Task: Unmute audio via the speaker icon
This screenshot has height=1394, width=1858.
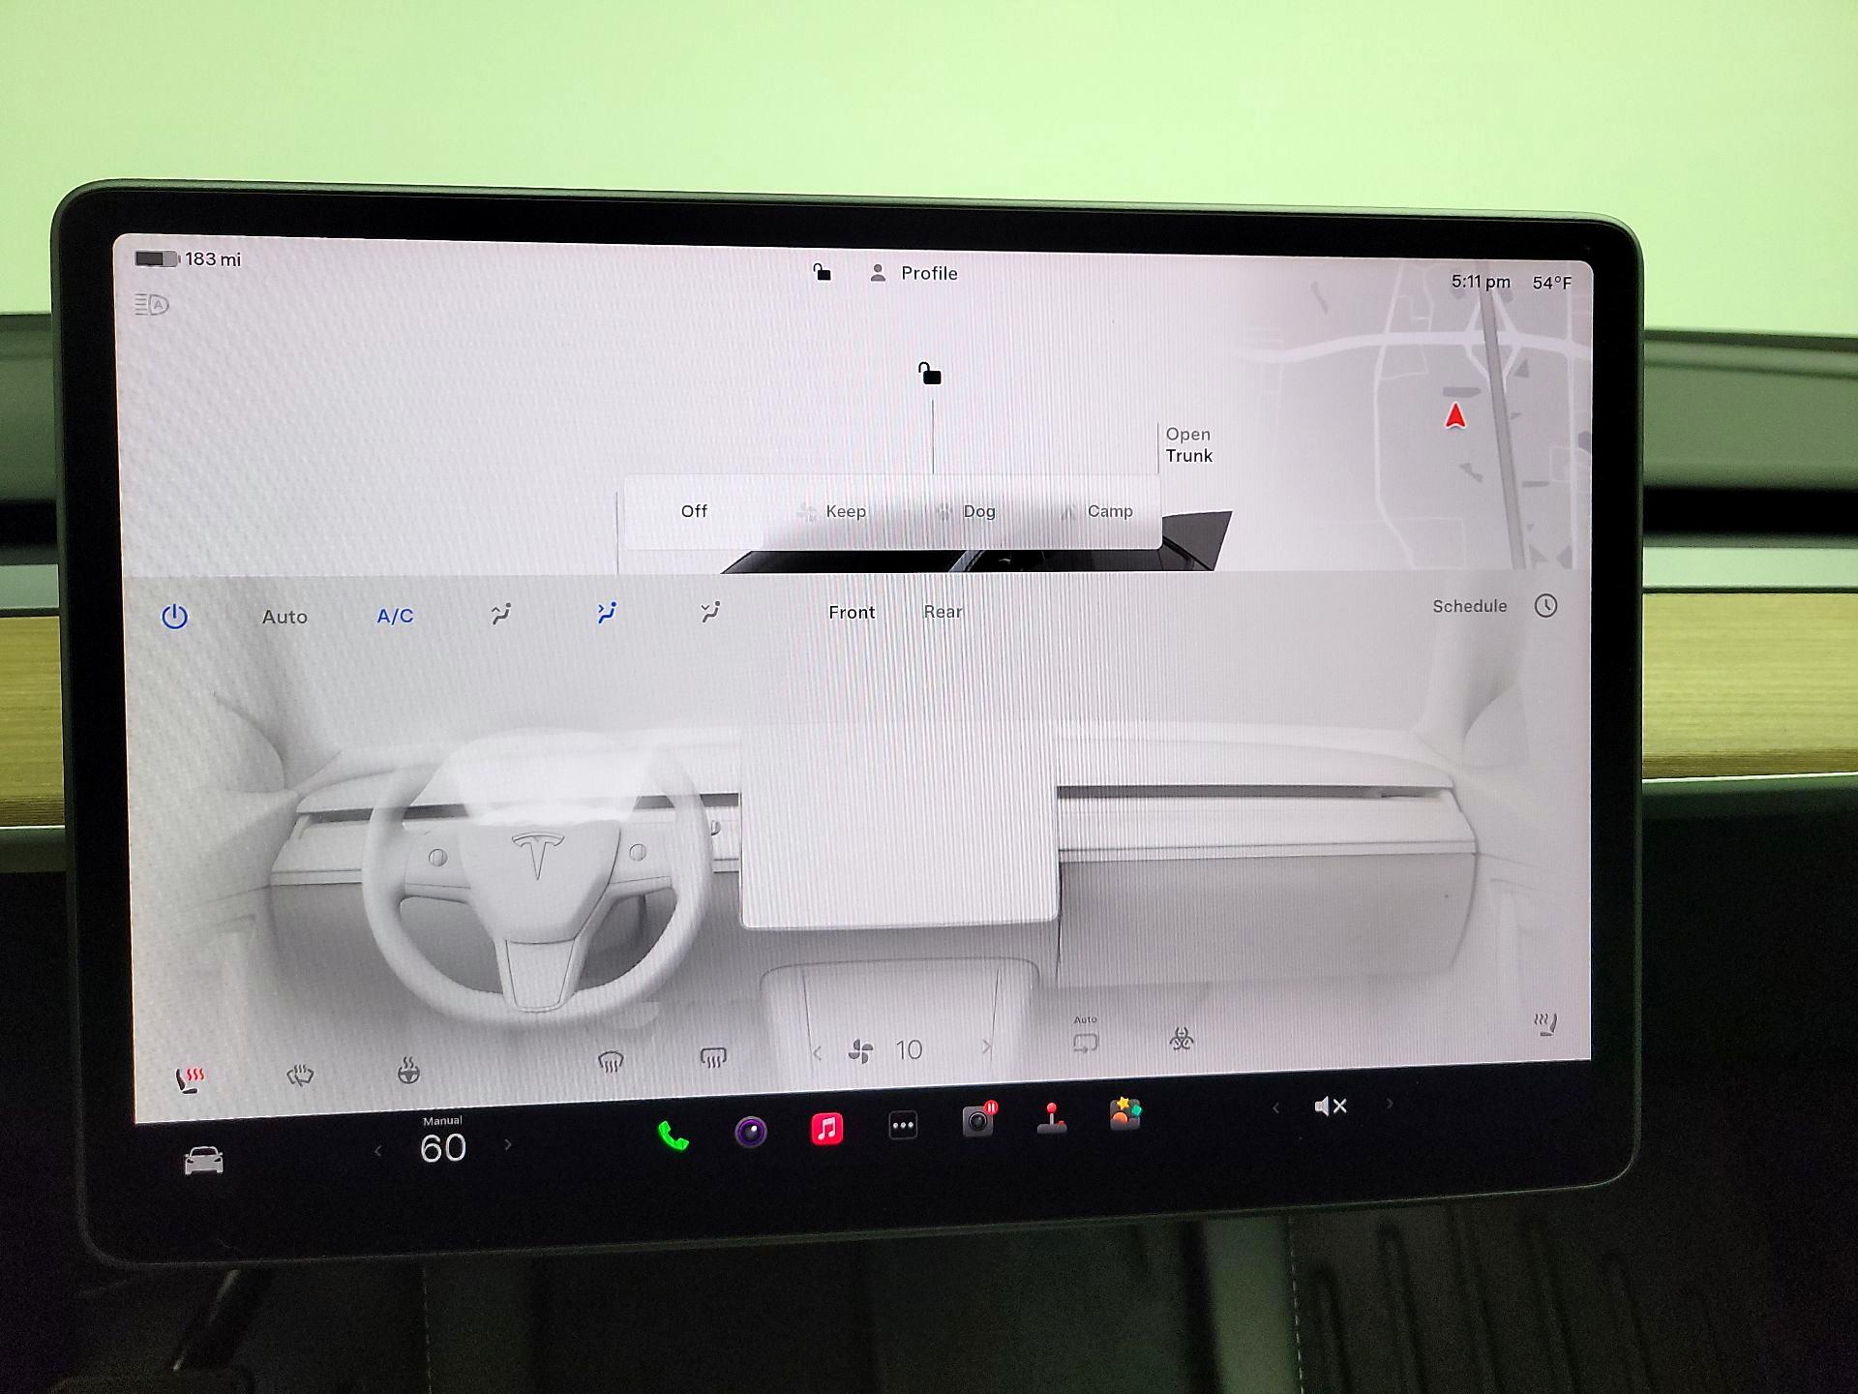Action: pos(1330,1106)
